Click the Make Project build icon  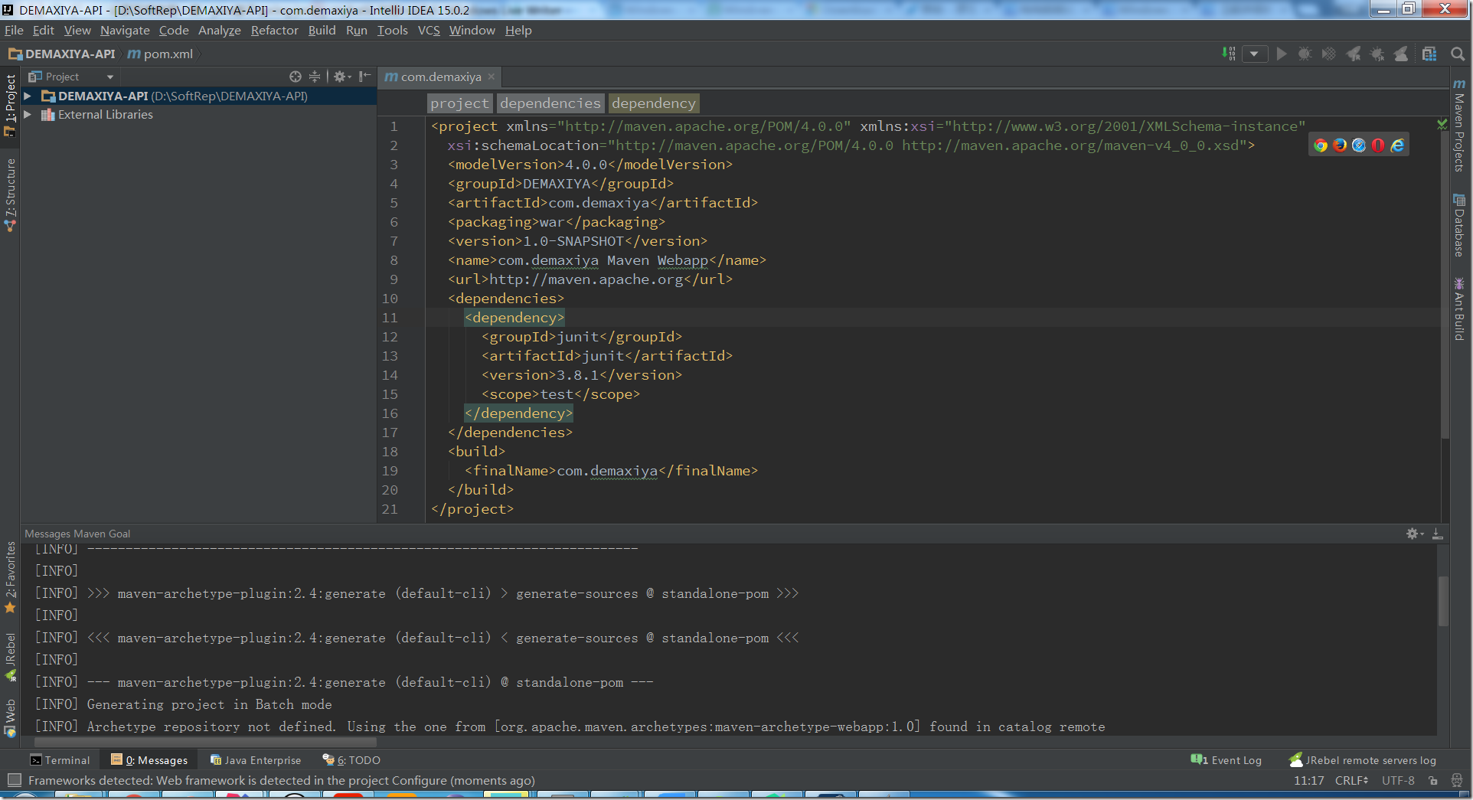point(1229,54)
